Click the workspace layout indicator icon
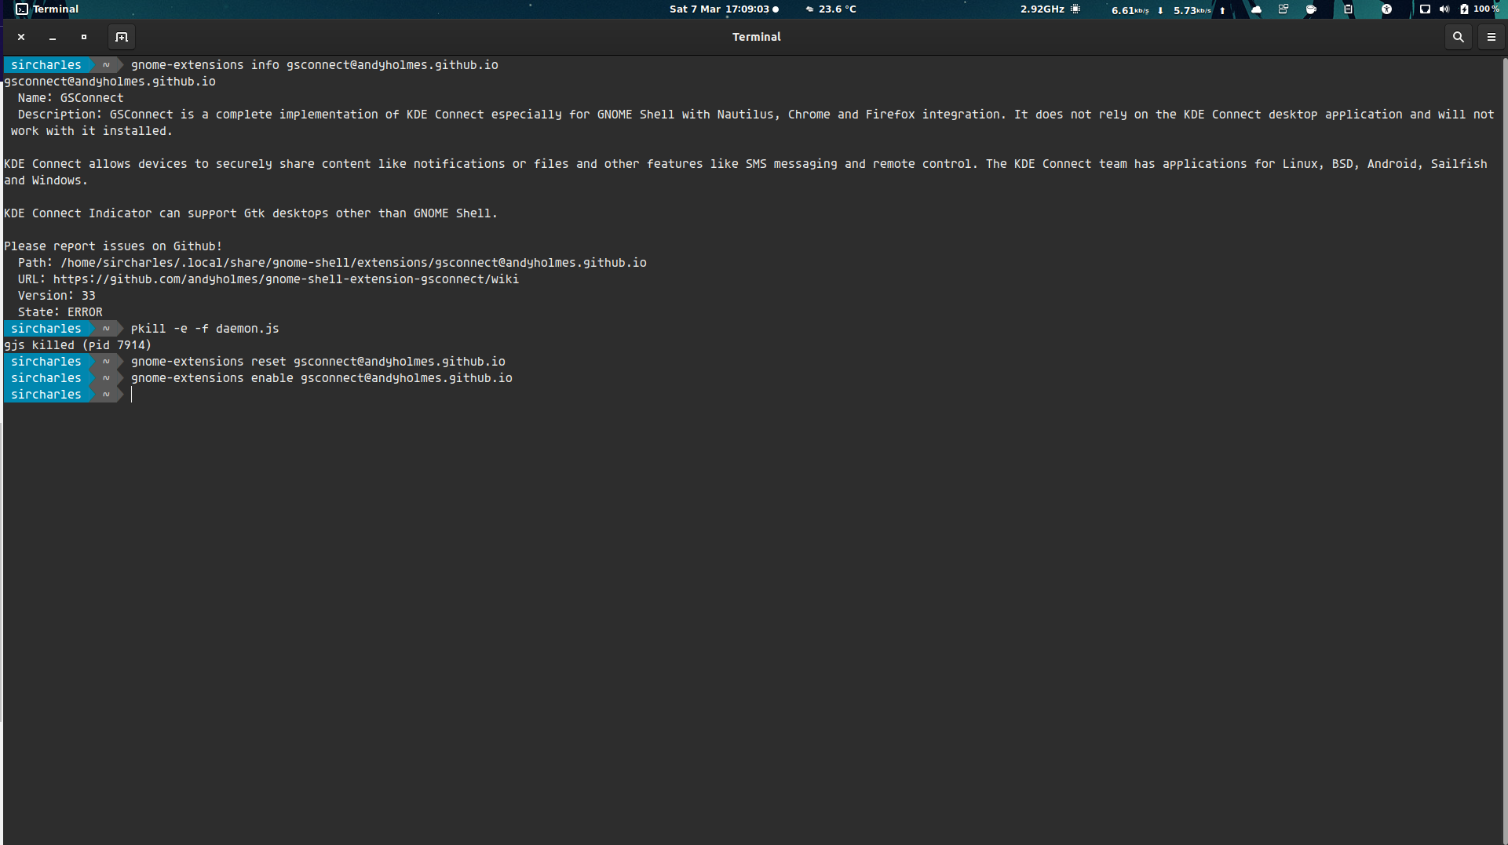This screenshot has width=1508, height=845. (x=1283, y=9)
